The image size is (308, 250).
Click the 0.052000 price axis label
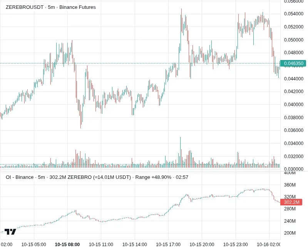293,27
